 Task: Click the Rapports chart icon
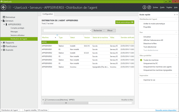[4, 43]
